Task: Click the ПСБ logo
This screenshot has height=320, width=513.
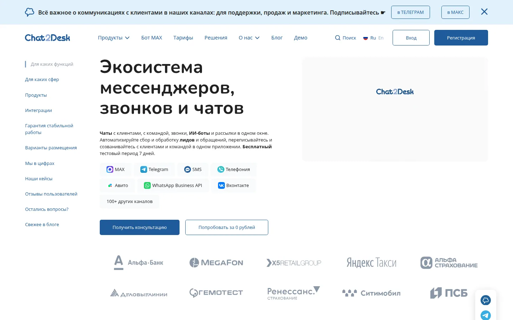Action: 449,293
